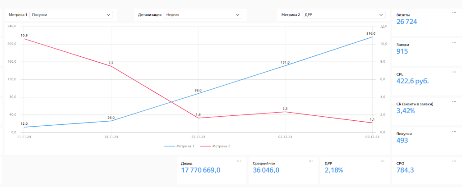Image resolution: width=462 pixels, height=187 pixels.
Task: Open the Покупки card three-dot menu
Action: click(454, 131)
